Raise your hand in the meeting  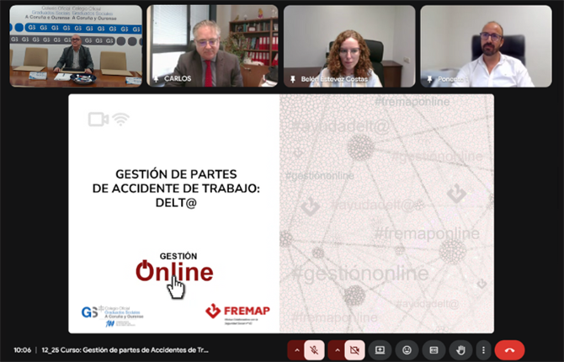(460, 349)
